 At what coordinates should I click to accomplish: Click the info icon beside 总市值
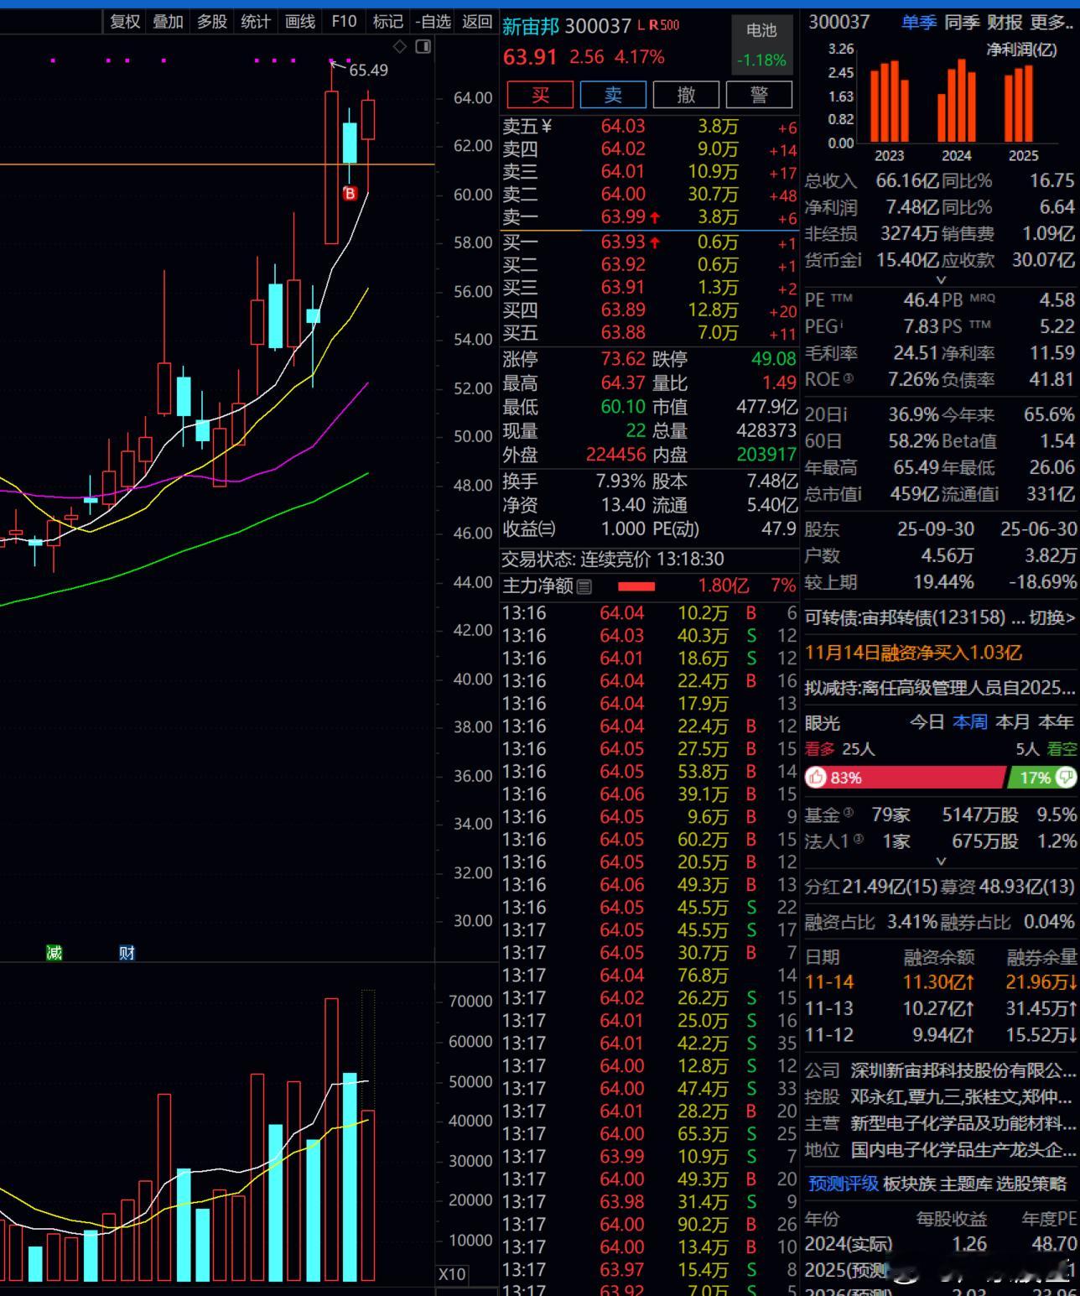click(859, 494)
